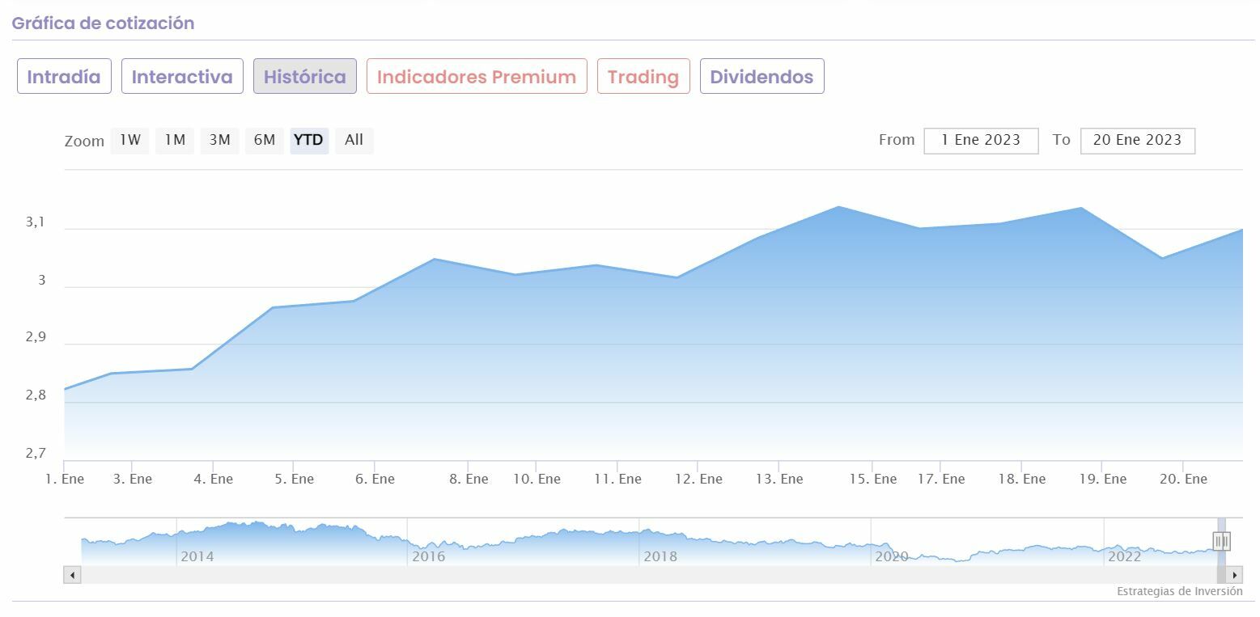Choose the 6M zoom range

coord(265,140)
